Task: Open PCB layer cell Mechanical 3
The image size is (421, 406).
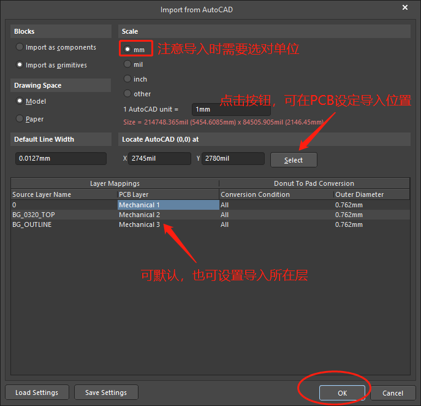Action: pyautogui.click(x=169, y=224)
